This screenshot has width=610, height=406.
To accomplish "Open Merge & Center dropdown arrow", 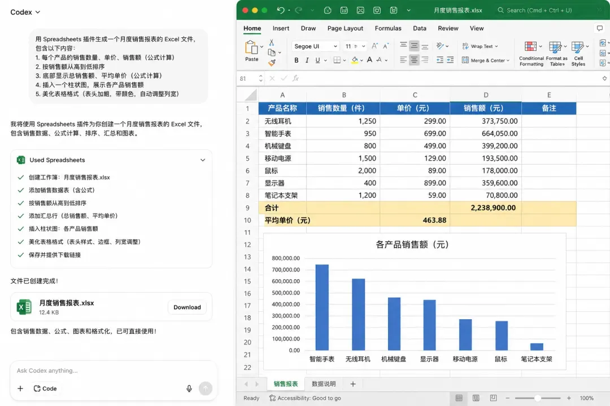I will [508, 60].
